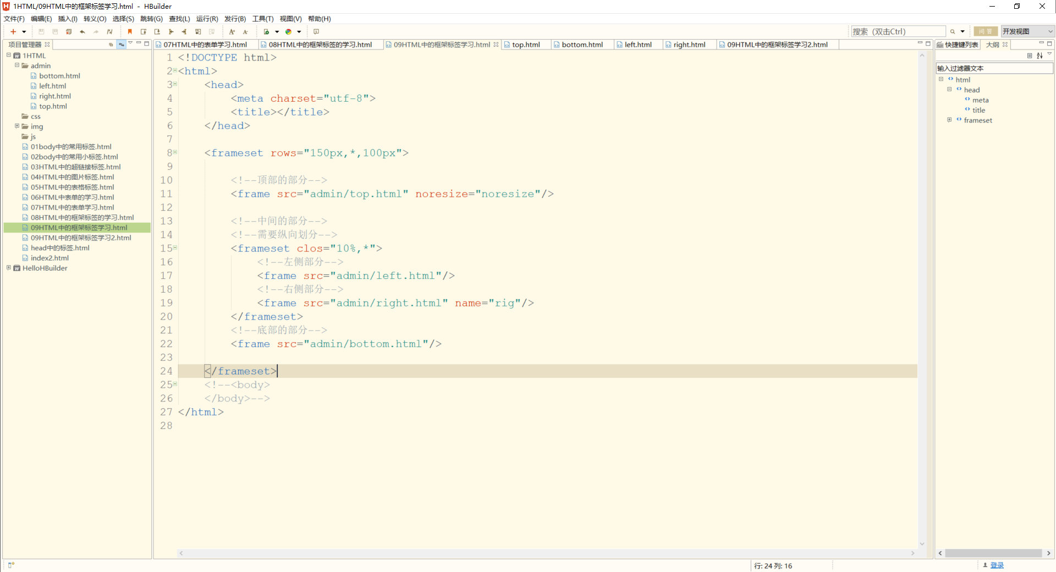The image size is (1056, 572).
Task: Switch to the top.html editor tab
Action: [x=526, y=45]
